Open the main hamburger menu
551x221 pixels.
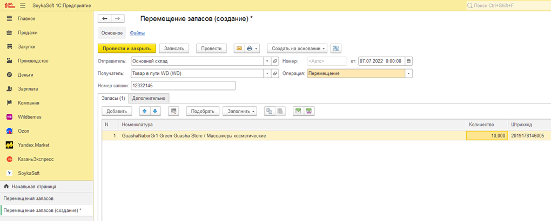tap(23, 5)
